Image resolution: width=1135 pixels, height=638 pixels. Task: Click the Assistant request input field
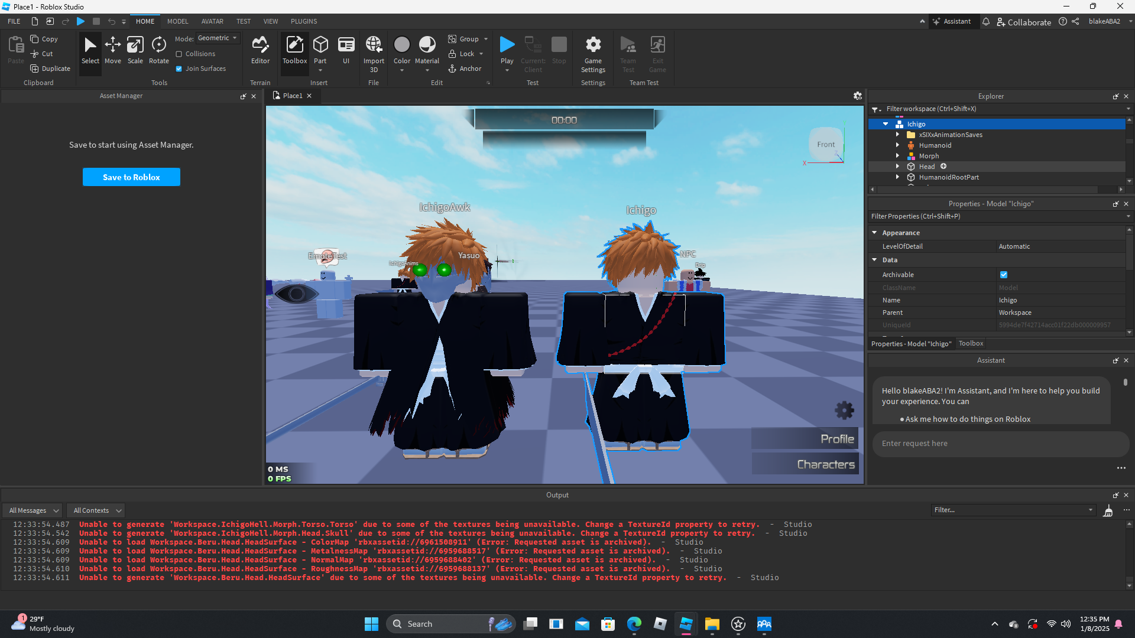(999, 444)
